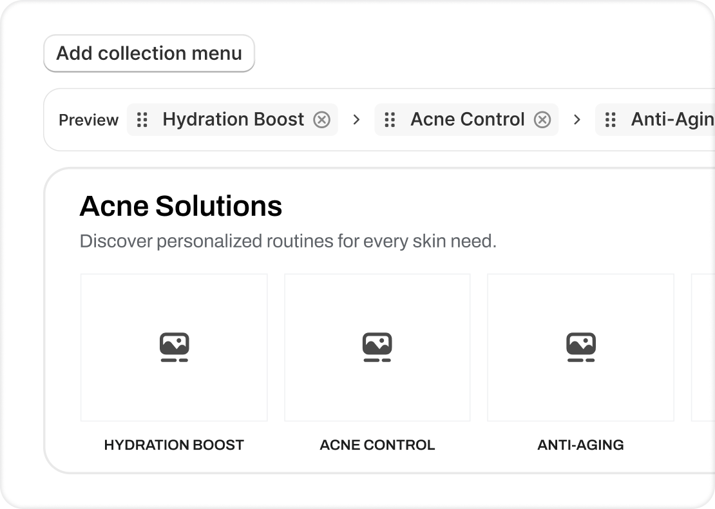Click the personalized routines description text
This screenshot has width=715, height=509.
coord(288,242)
